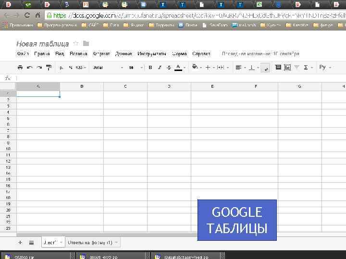The image size is (346, 259).
Task: Select row header 8
Action: click(x=8, y=137)
